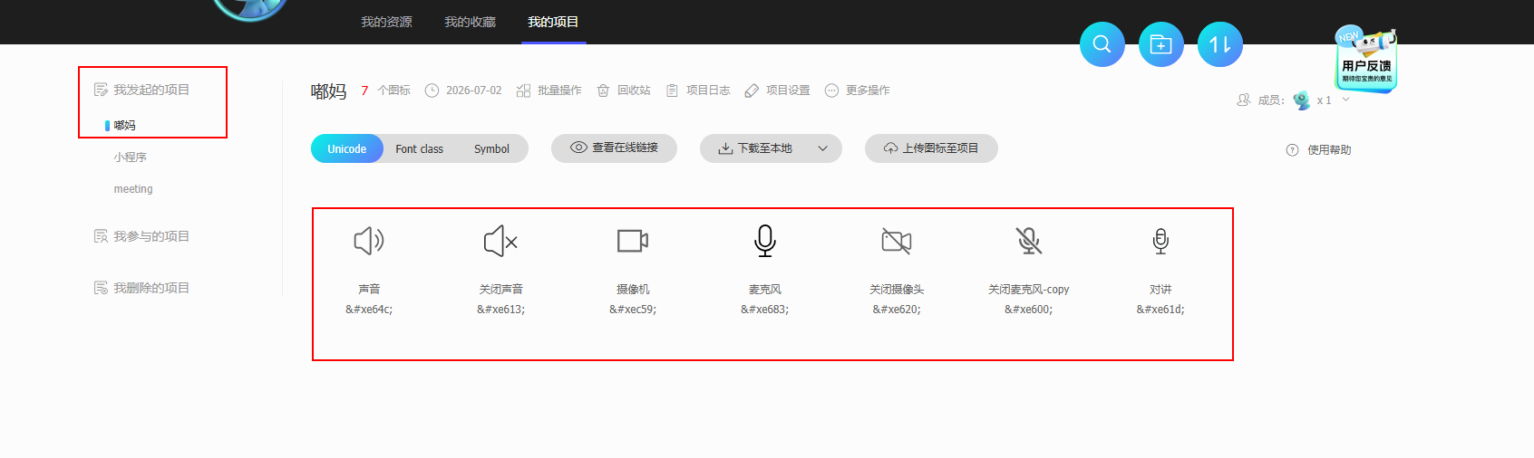Click the user profile avatar in header
The height and width of the screenshot is (458, 1534).
pos(250,9)
